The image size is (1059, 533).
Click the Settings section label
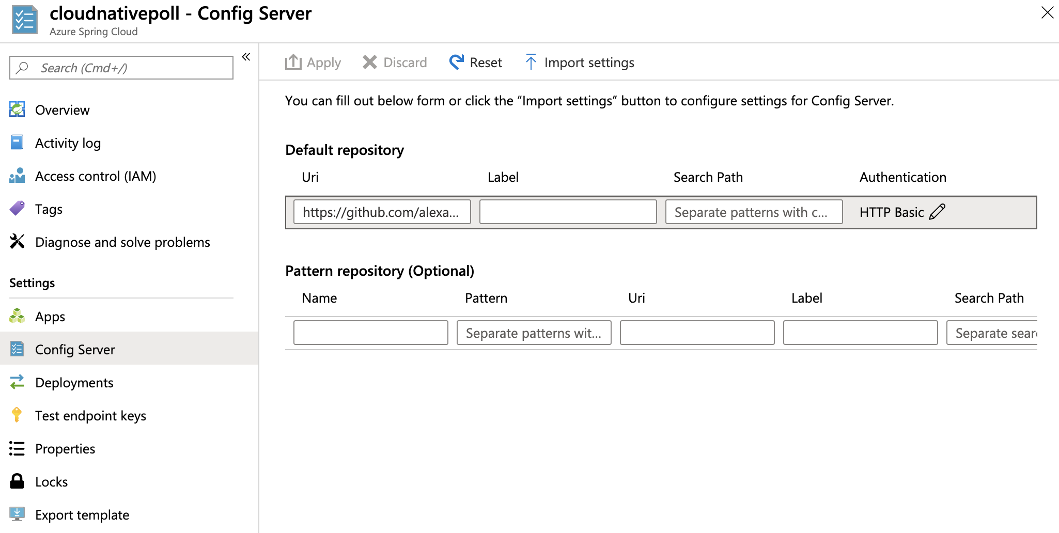(32, 283)
